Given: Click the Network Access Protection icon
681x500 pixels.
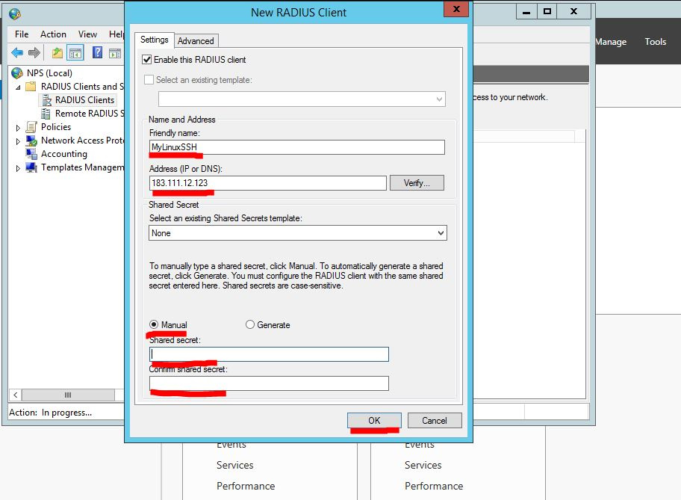Looking at the screenshot, I should [31, 141].
